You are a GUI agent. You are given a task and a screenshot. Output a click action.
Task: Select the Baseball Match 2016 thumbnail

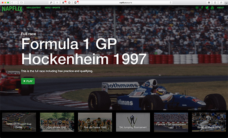pyautogui.click(x=209, y=122)
